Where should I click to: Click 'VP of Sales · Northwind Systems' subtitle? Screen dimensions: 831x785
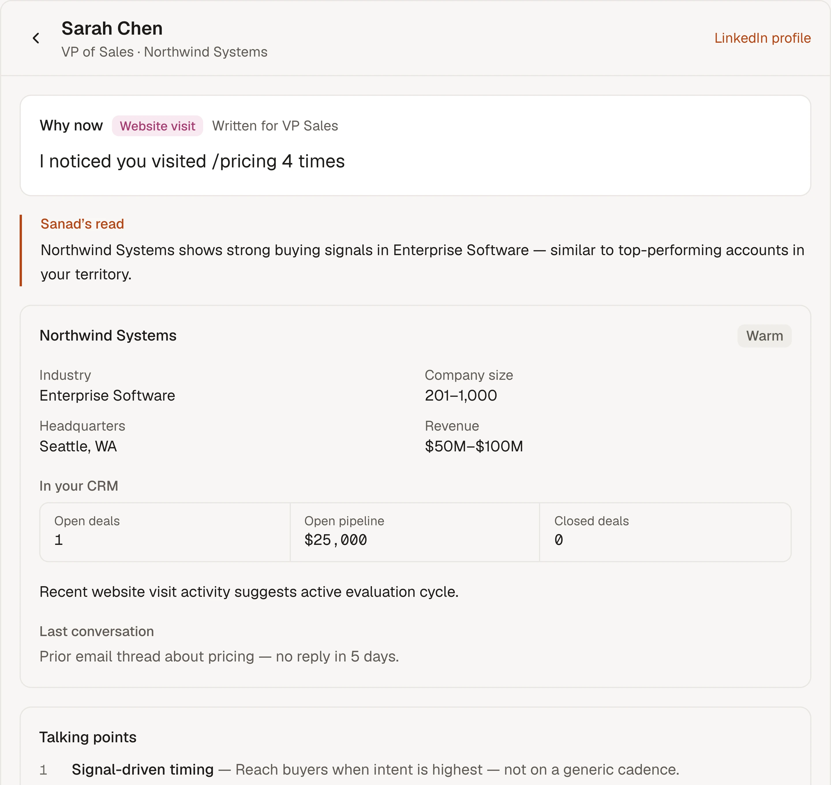[164, 52]
